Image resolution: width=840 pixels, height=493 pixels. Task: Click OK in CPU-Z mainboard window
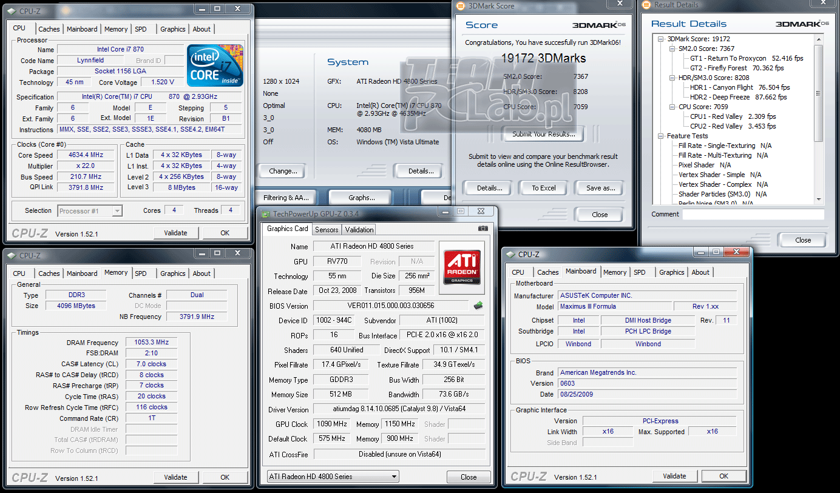pos(723,476)
